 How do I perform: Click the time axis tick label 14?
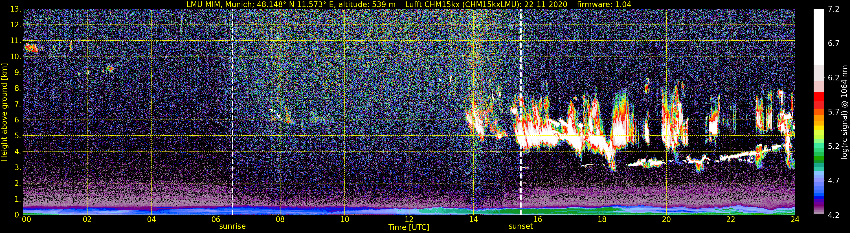pos(473,219)
